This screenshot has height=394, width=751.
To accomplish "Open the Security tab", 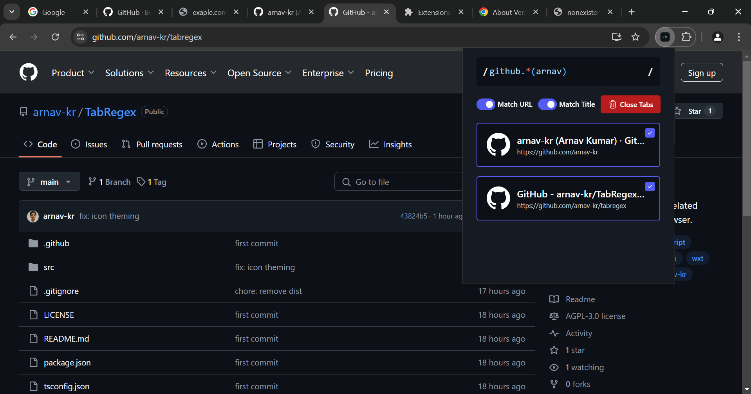I will (x=333, y=144).
